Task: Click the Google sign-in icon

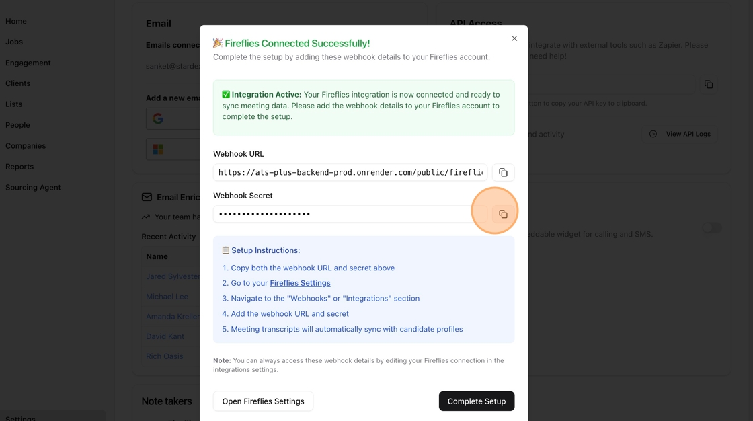Action: point(158,119)
